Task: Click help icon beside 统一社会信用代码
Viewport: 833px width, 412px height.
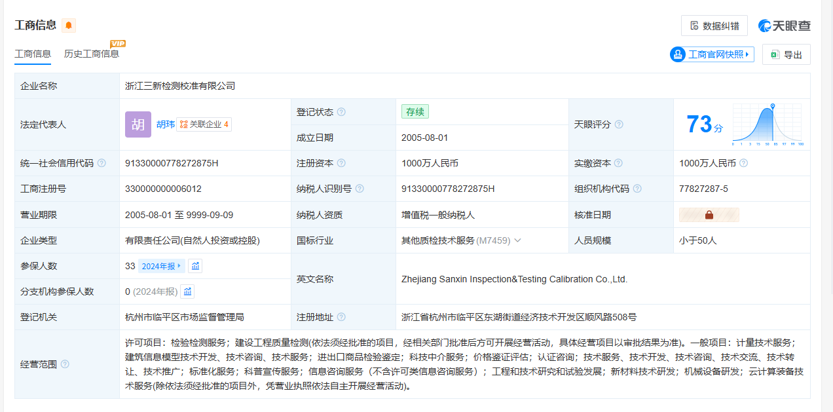Action: 102,163
